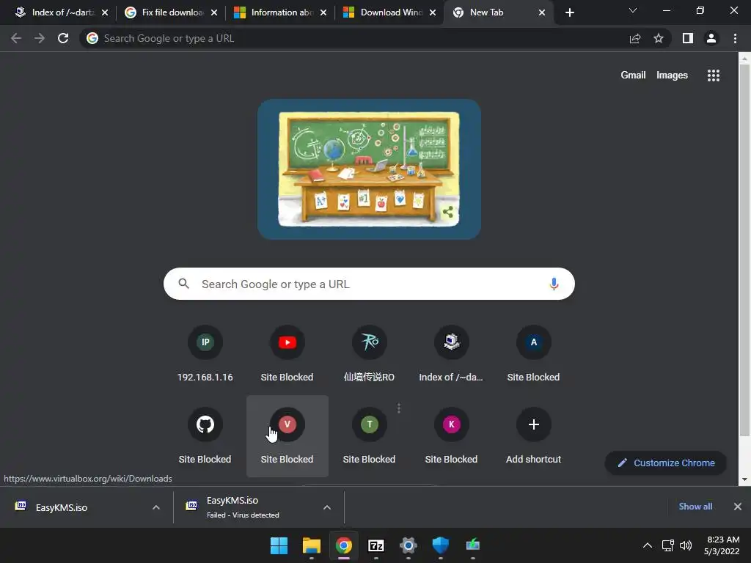Screen dimensions: 751x563
Task: Click the classroom Google Doodle image
Action: [370, 169]
